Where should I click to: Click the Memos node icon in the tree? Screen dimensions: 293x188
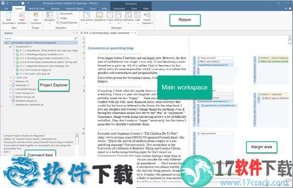coord(13,81)
